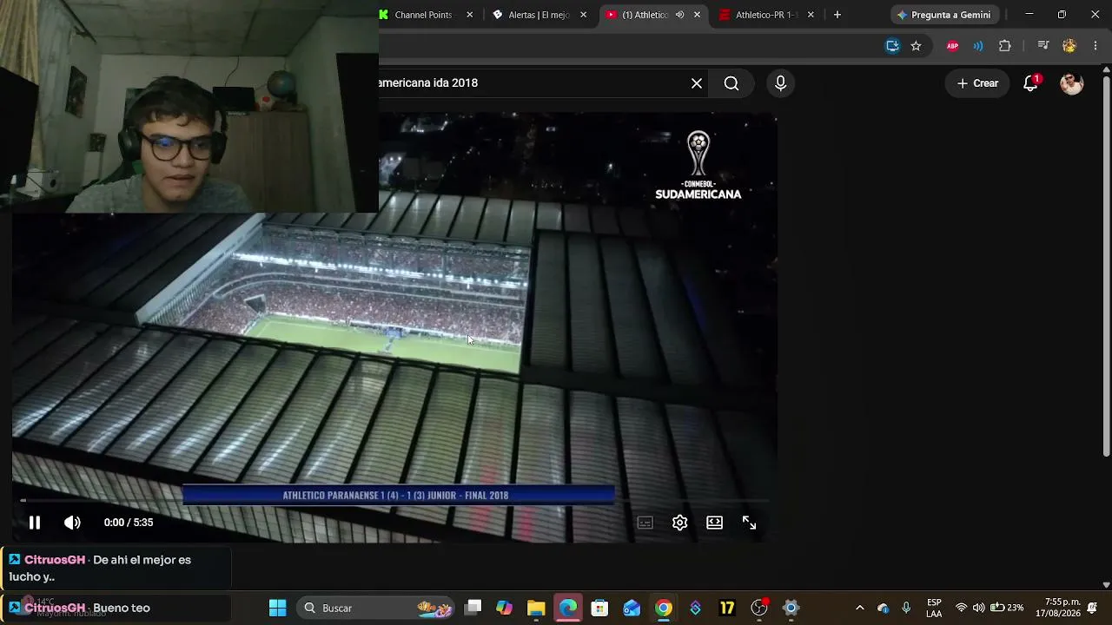The image size is (1112, 625).
Task: Open YouTube notifications bell
Action: (x=1030, y=83)
